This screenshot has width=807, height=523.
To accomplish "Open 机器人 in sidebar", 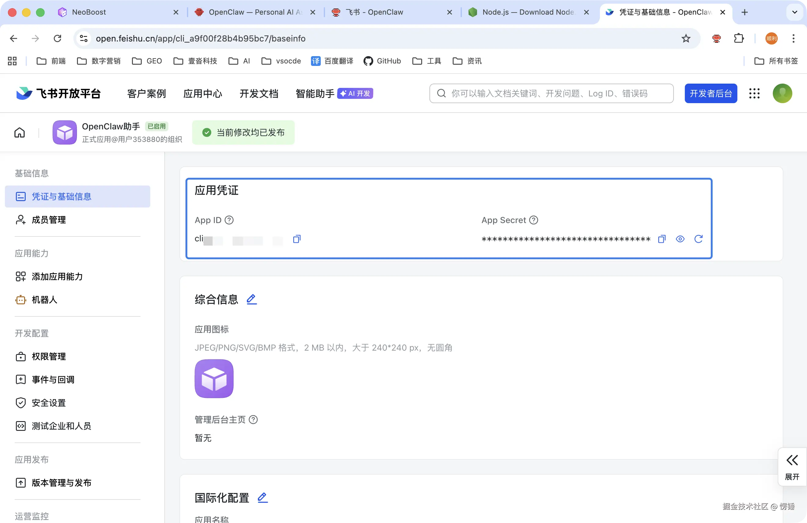I will 44,300.
